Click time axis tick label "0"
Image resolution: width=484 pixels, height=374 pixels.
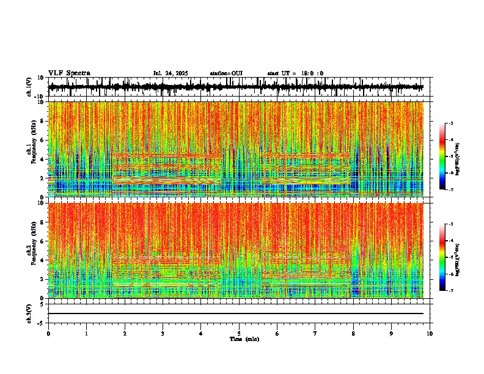click(x=48, y=334)
